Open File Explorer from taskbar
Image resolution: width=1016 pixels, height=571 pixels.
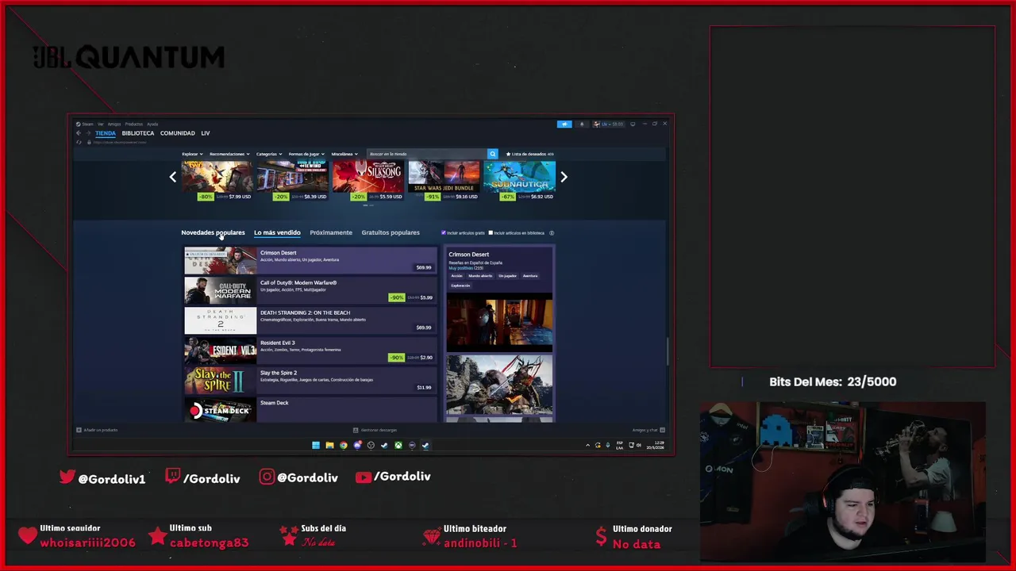[329, 445]
